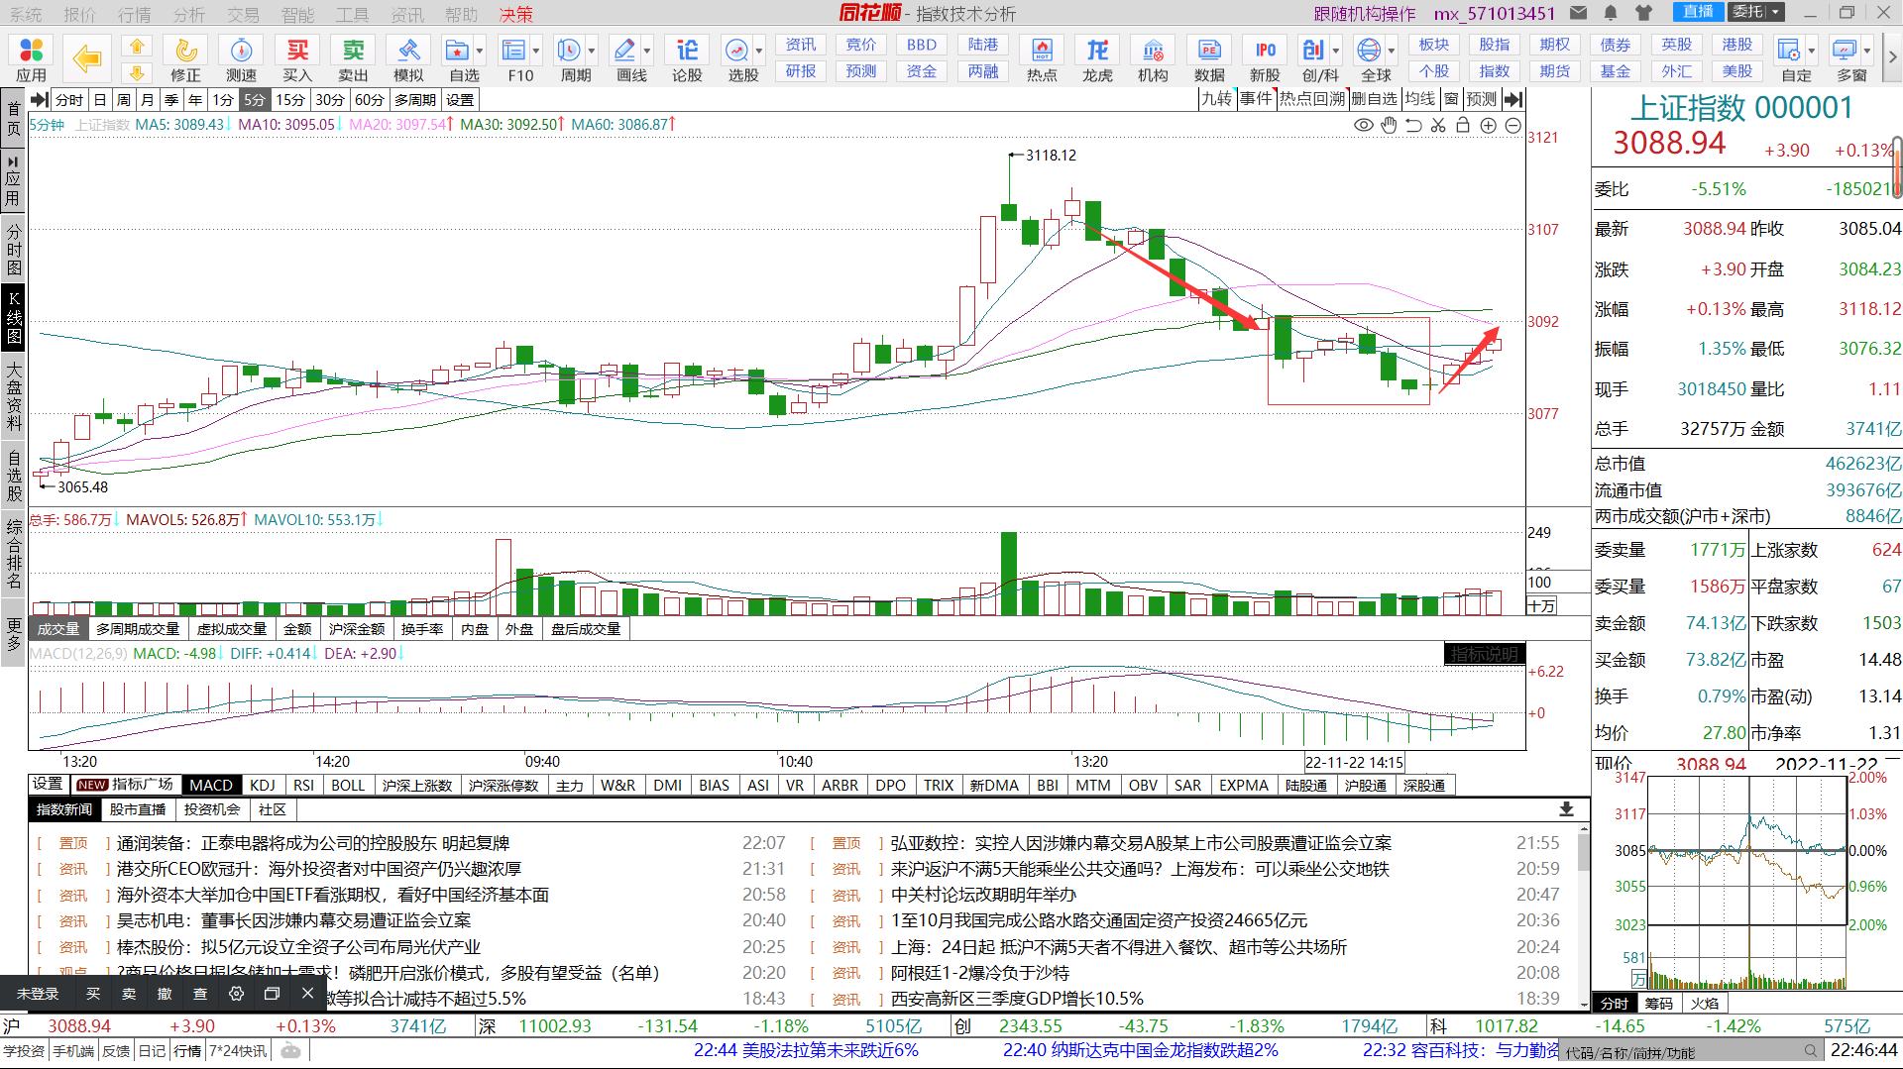1903x1069 pixels.
Task: Click the mail envelope icon in title bar
Action: [1579, 13]
